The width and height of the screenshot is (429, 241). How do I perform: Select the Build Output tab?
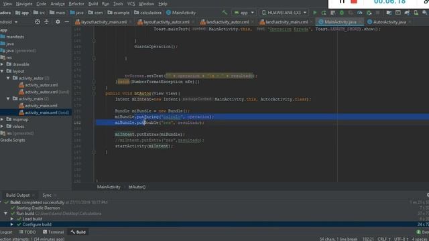tap(18, 195)
